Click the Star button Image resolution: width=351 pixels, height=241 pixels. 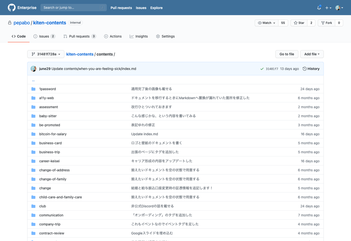(299, 23)
